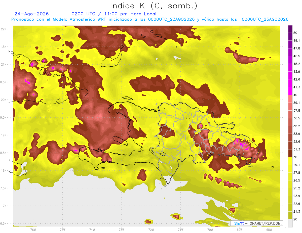302x233 pixels.
Task: Click the '25.2' color bar value
Action: (x=297, y=188)
